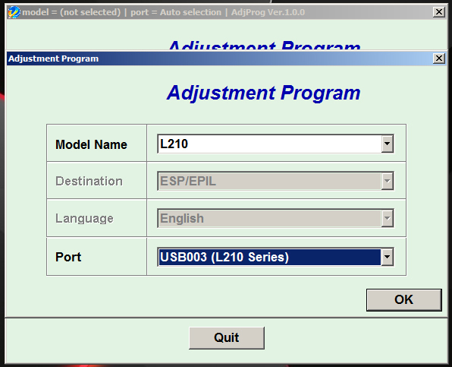Open the Destination dropdown arrow

[x=387, y=181]
